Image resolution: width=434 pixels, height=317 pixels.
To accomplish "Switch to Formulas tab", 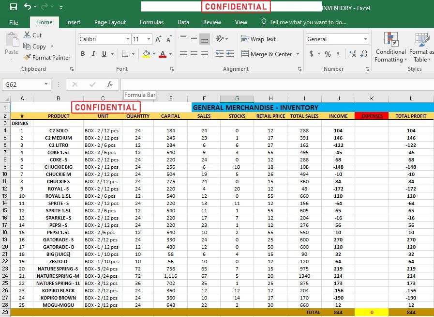I will coord(151,22).
